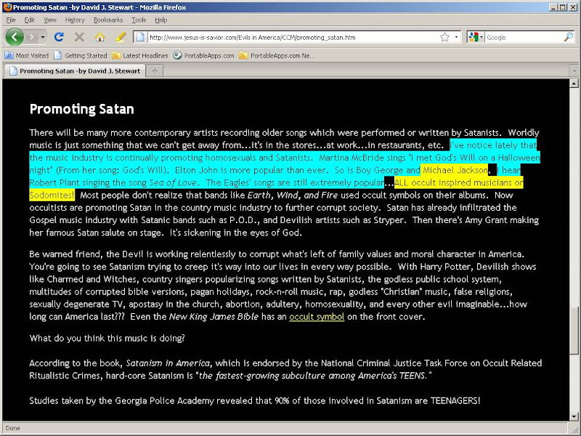Open a new tab with the plus button
Viewport: 581px width, 436px height.
(155, 70)
